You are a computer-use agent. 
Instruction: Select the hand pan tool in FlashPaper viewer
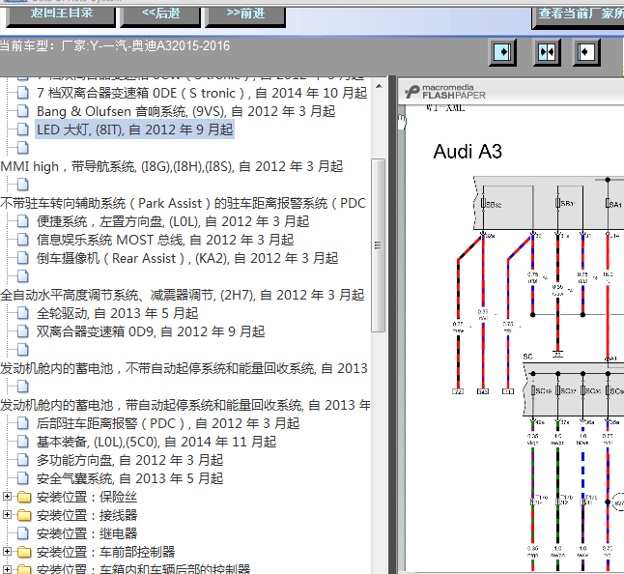[x=402, y=122]
